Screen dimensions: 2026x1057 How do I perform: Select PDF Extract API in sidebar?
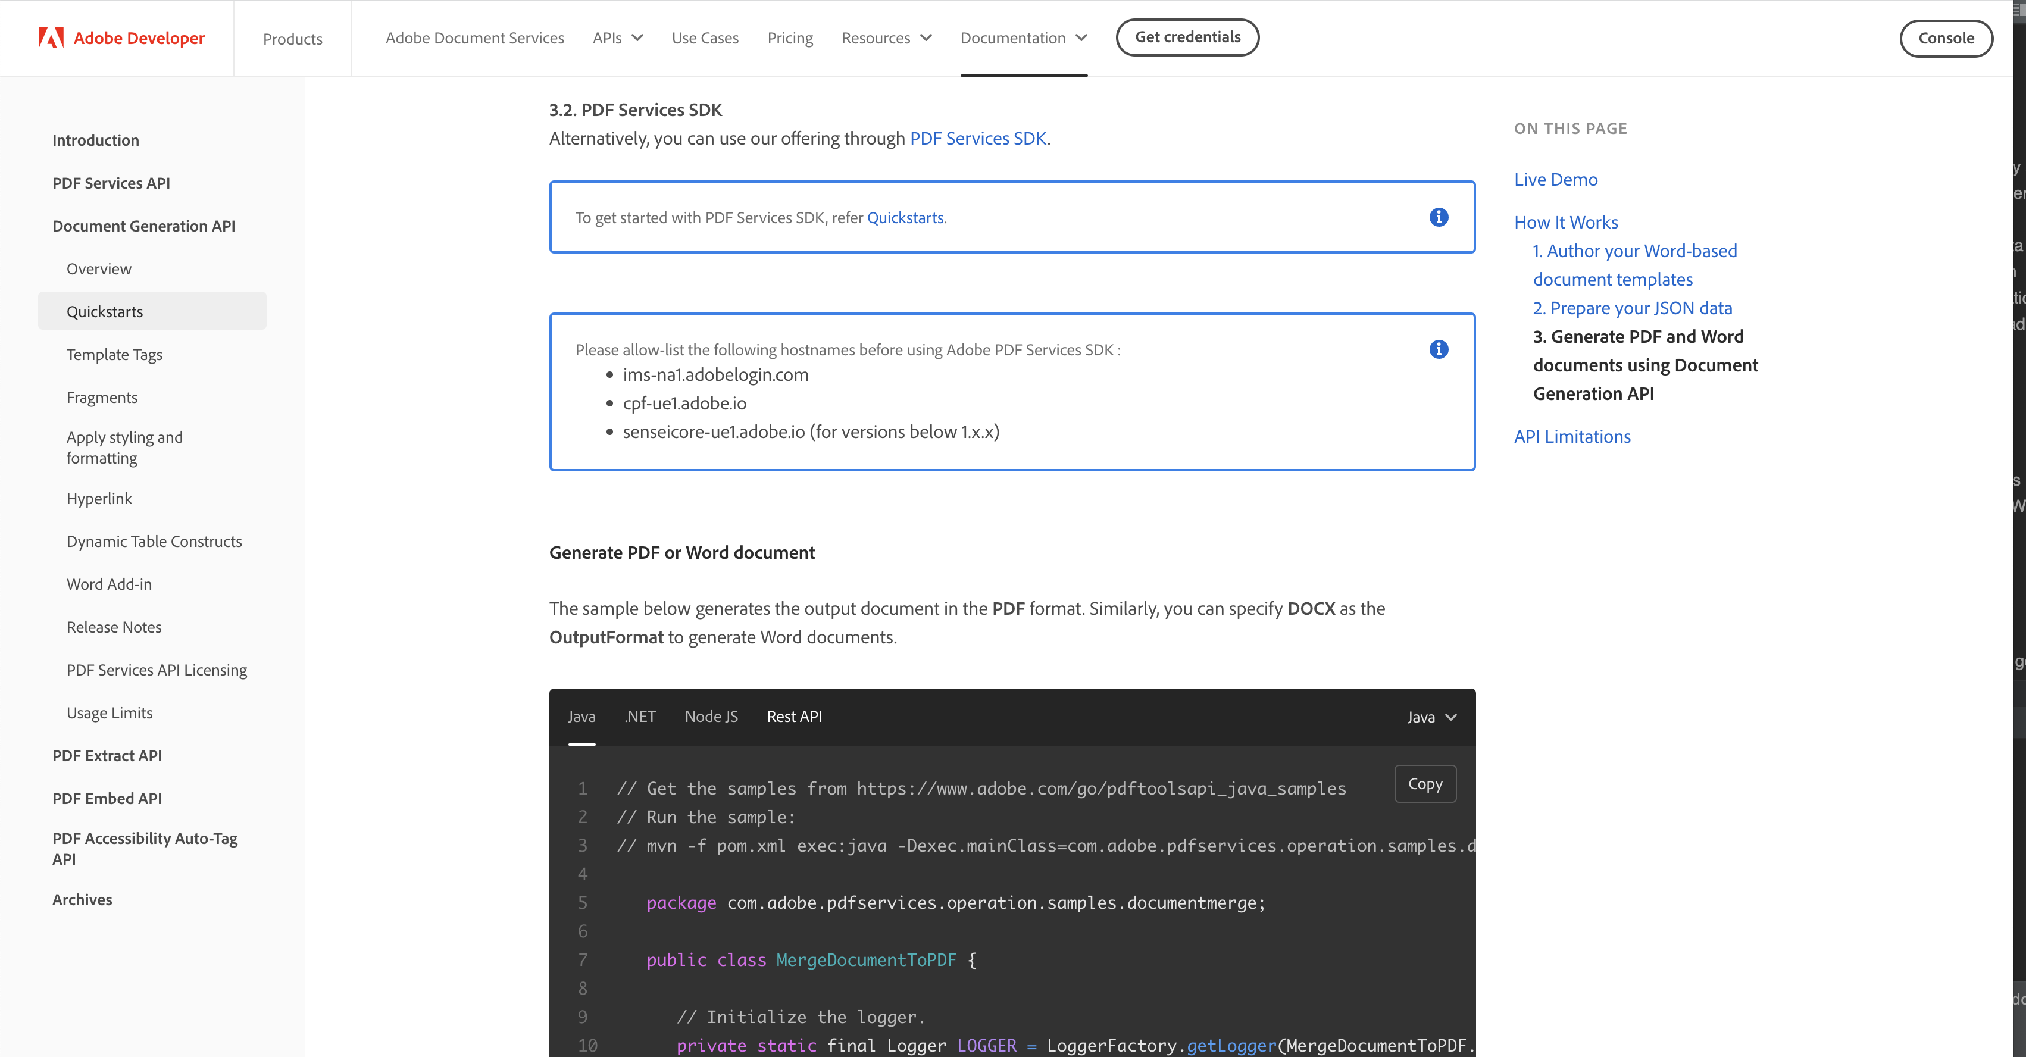[107, 756]
